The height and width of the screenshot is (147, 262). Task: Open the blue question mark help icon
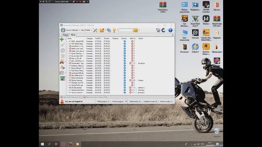(170, 30)
